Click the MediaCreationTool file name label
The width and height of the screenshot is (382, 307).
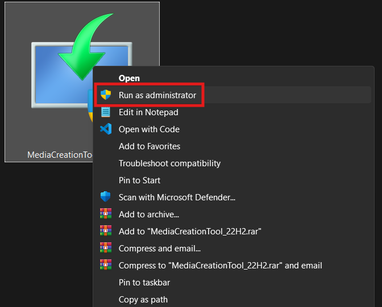[x=60, y=155]
